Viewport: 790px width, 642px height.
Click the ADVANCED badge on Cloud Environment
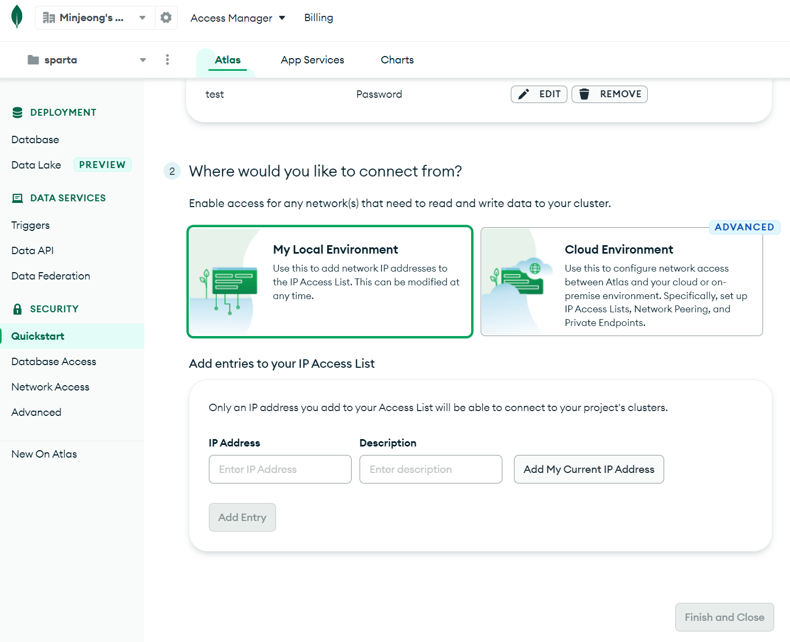click(x=745, y=227)
